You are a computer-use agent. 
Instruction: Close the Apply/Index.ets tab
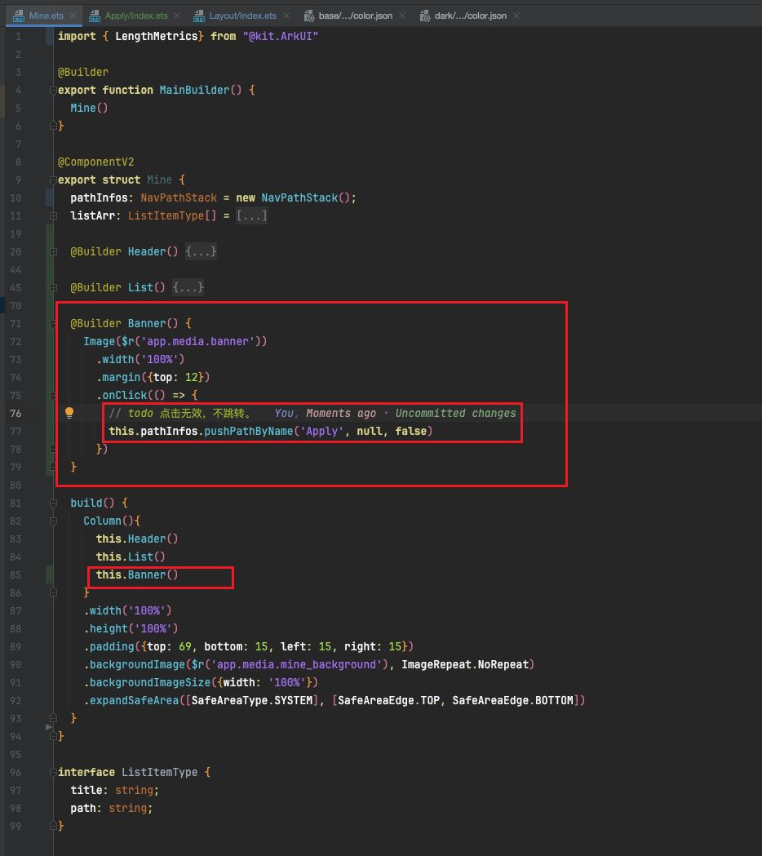(177, 16)
